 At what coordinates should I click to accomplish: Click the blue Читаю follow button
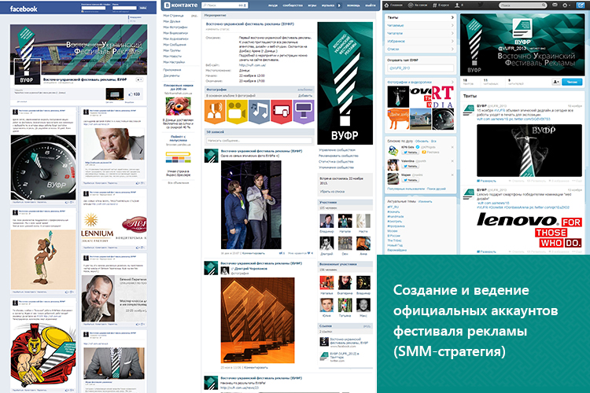pos(572,82)
